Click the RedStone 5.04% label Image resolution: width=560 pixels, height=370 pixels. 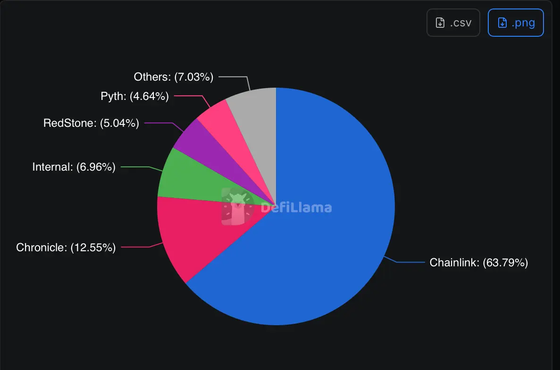tap(91, 123)
